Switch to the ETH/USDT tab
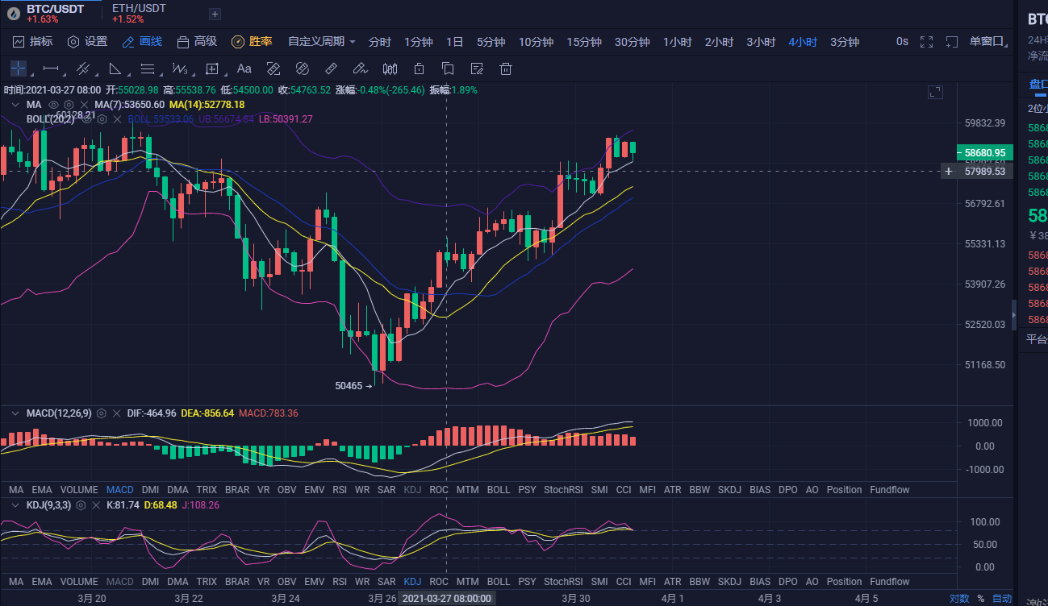 pos(138,14)
